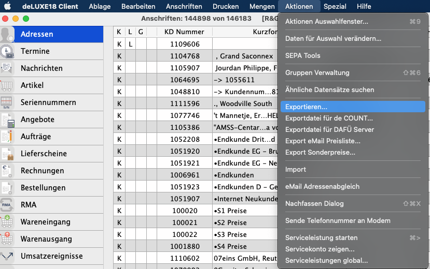Open Gruppen Verwaltung from the menu
This screenshot has width=430, height=269.
(x=317, y=72)
